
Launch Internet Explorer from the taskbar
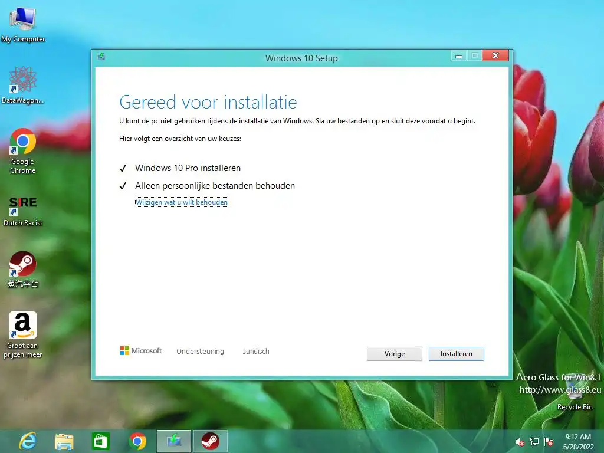pyautogui.click(x=28, y=441)
